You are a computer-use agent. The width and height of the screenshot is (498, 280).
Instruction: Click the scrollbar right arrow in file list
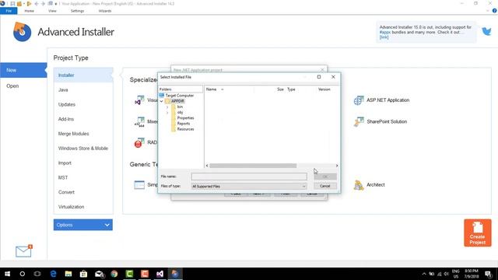(337, 166)
